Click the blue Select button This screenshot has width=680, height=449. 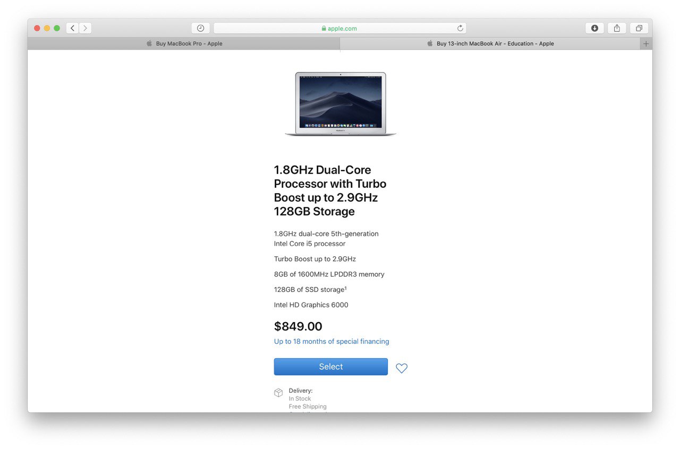click(x=331, y=367)
